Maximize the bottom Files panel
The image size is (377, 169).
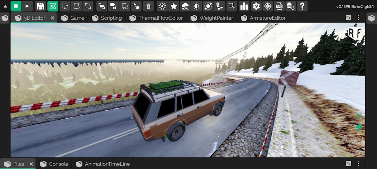[x=348, y=164]
